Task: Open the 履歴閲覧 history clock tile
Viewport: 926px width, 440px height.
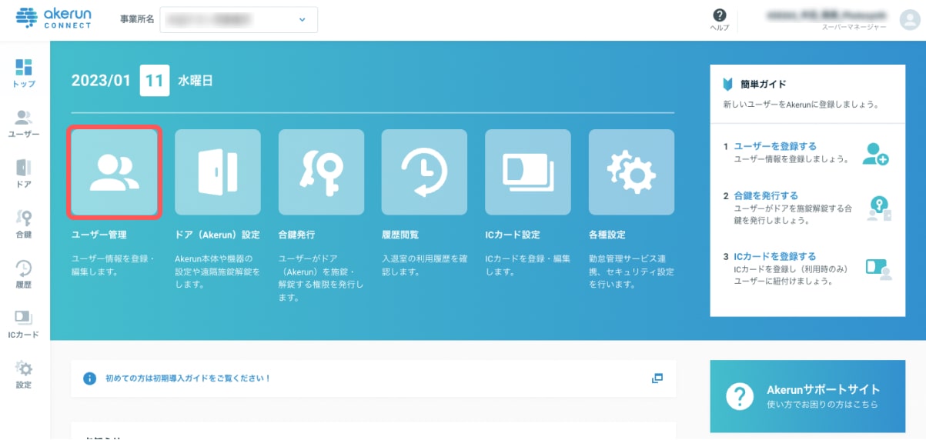Action: coord(424,172)
